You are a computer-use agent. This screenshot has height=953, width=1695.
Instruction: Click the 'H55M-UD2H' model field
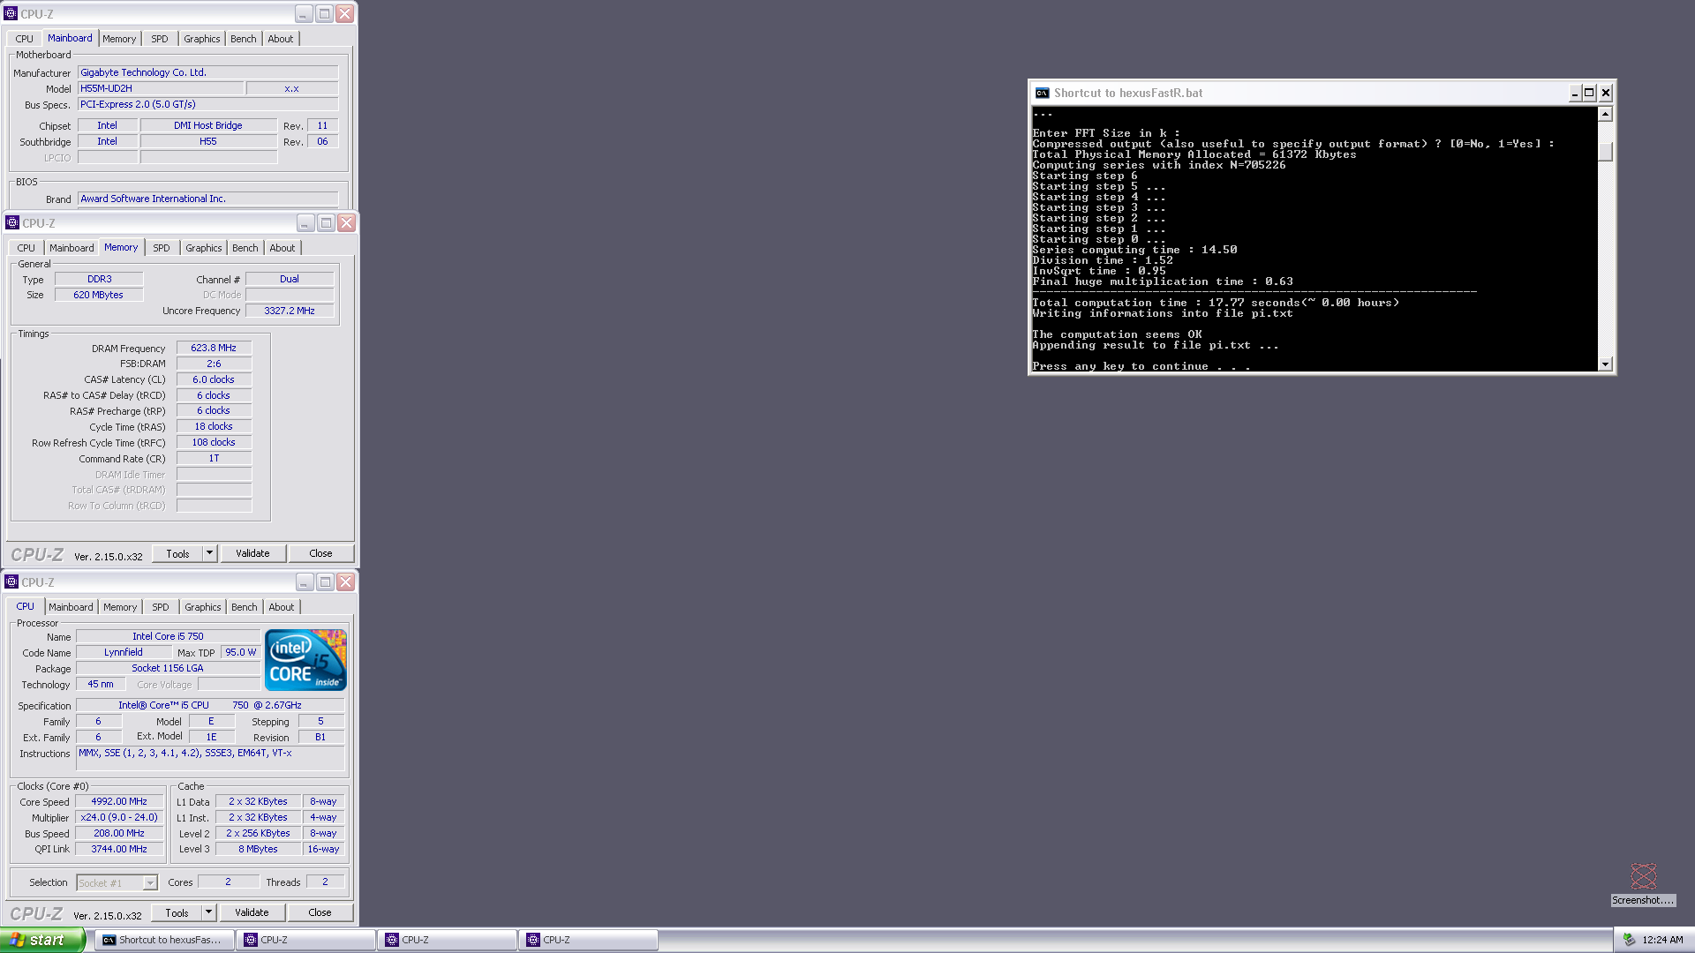tap(161, 88)
